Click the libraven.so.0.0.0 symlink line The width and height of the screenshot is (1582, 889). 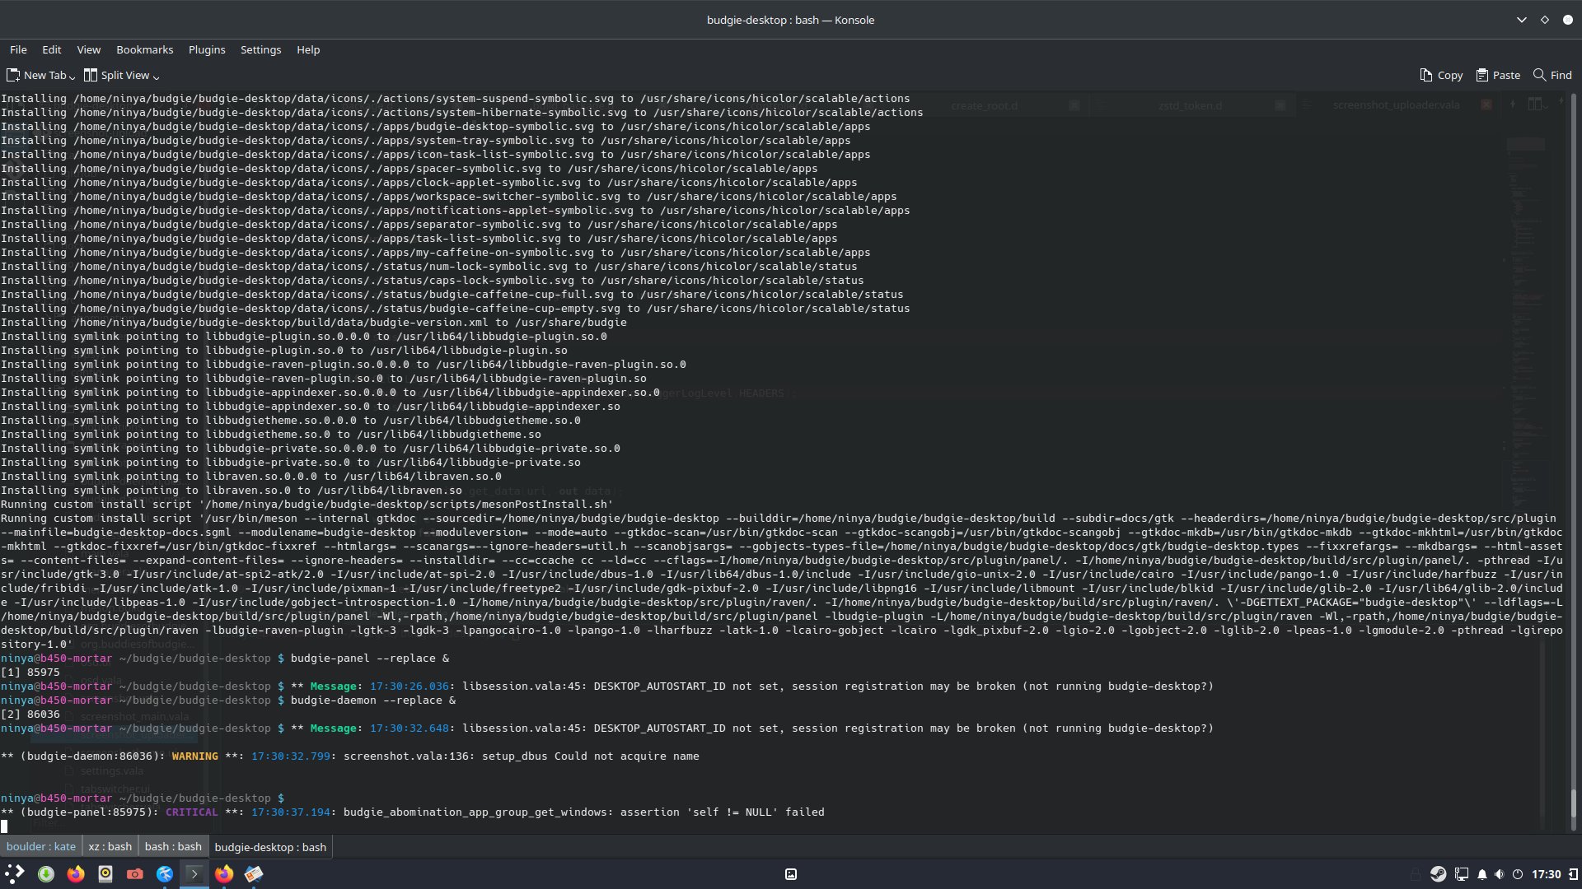tap(251, 476)
